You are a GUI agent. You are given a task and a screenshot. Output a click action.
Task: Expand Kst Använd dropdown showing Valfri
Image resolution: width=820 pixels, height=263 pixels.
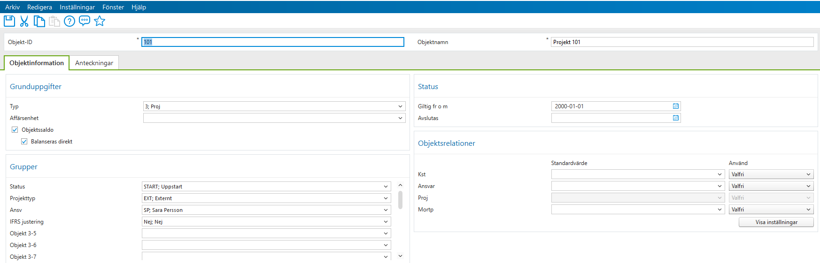pyautogui.click(x=808, y=174)
